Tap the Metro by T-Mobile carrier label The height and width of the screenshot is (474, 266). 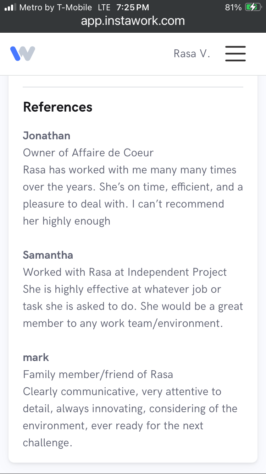56,7
